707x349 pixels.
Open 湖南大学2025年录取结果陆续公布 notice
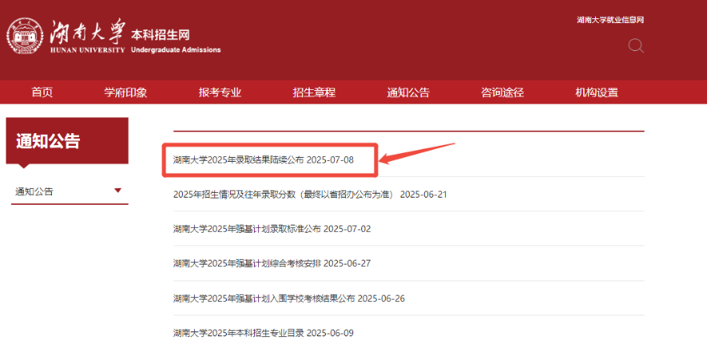[x=264, y=159]
